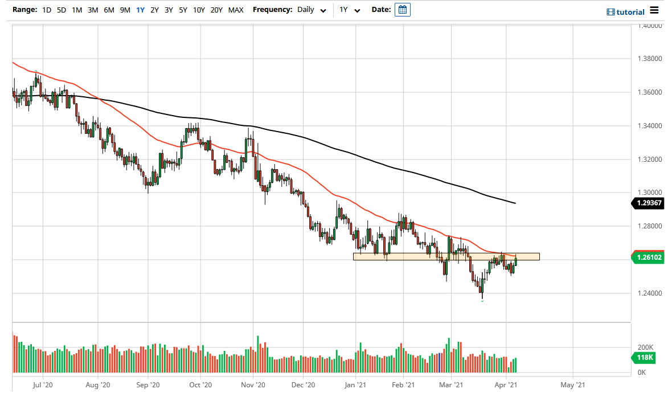668x397 pixels.
Task: Click the highlighted support zone rectangle on chart
Action: click(447, 256)
